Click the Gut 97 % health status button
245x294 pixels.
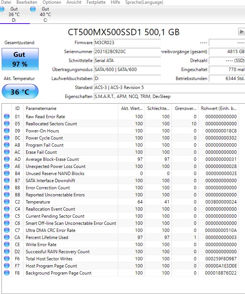pyautogui.click(x=20, y=59)
